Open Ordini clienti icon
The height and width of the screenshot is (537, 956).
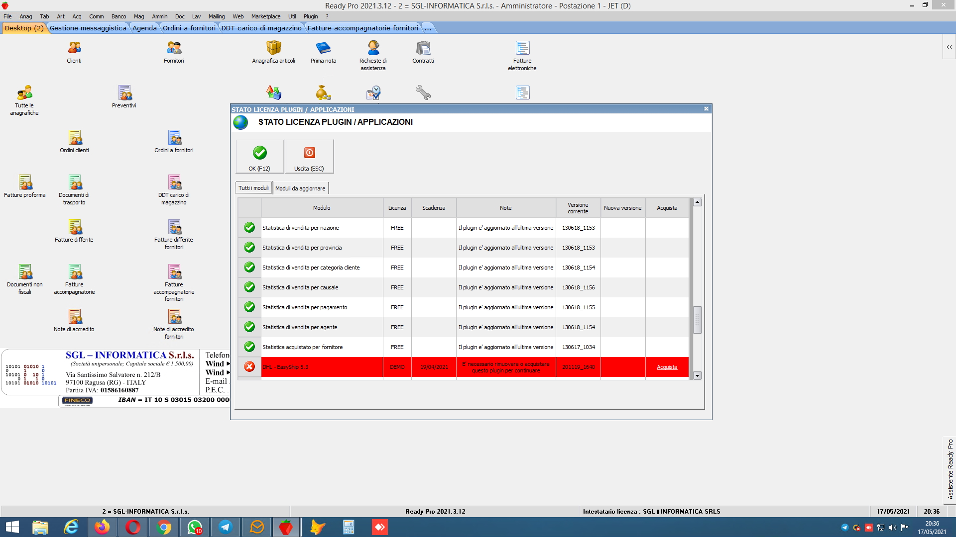click(x=74, y=142)
